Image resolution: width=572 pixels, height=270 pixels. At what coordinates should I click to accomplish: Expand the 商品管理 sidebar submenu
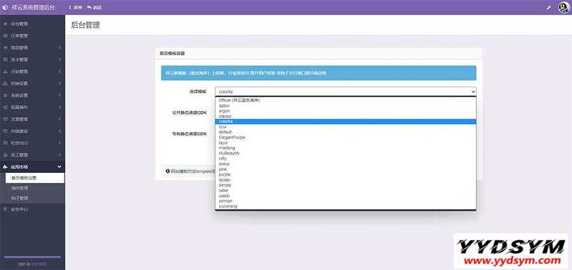pos(59,48)
